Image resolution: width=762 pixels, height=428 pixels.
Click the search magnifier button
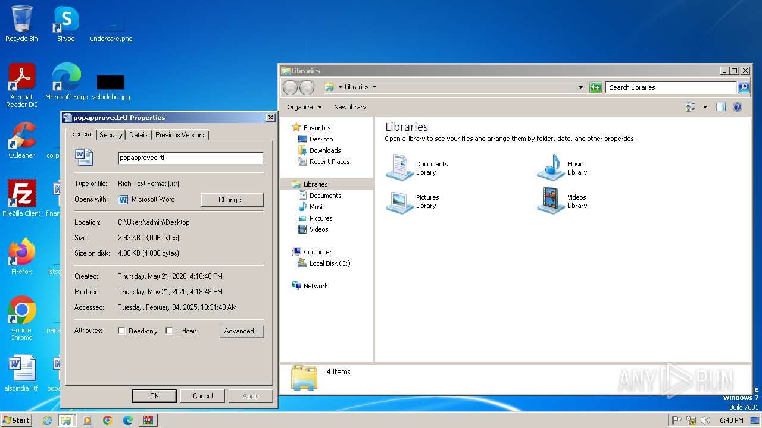744,87
